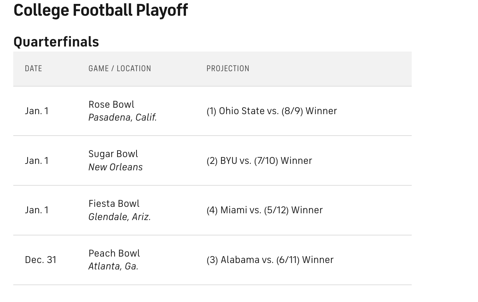Select the BYU vs. (7/10) Winner projection
478x302 pixels.
click(x=259, y=161)
